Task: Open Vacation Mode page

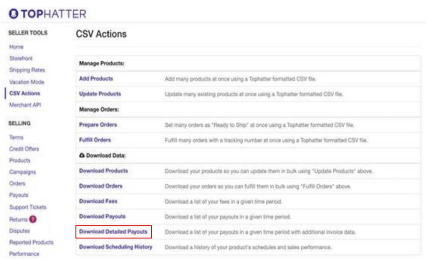Action: 27,82
